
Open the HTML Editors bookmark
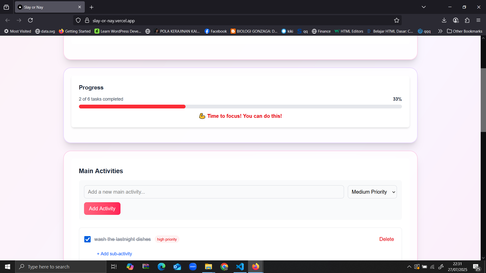pos(349,31)
